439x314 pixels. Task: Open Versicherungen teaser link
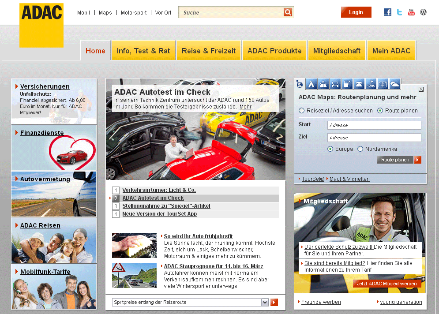tap(45, 86)
